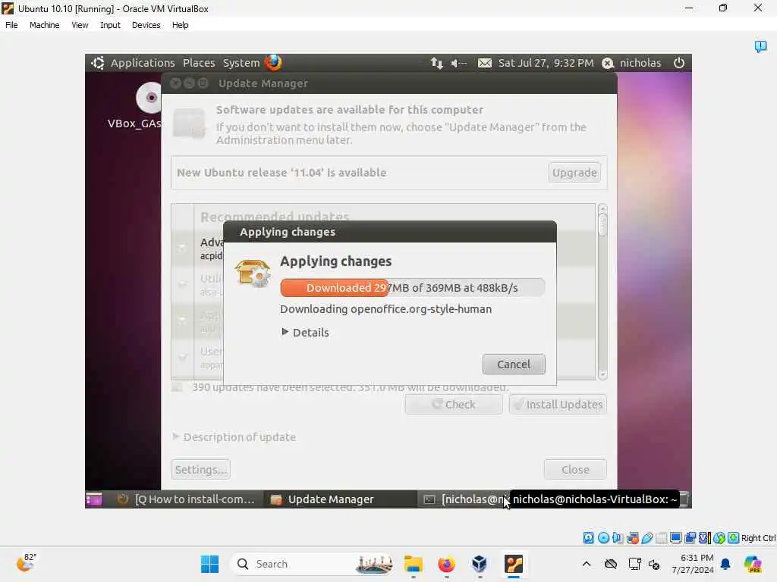Screen dimensions: 777x582
Task: Click the VirtualBox keyboard capture arrow icon
Action: click(x=734, y=538)
